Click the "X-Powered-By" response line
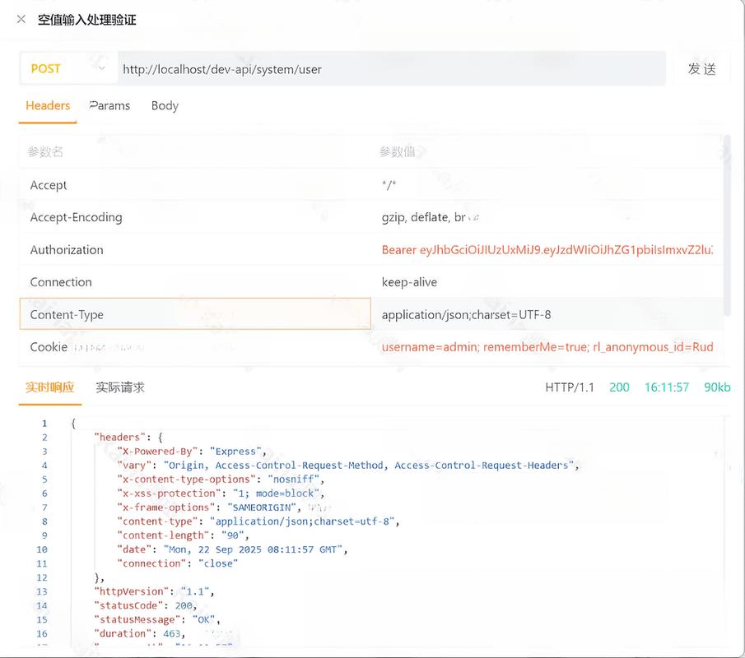The height and width of the screenshot is (658, 745). [192, 451]
